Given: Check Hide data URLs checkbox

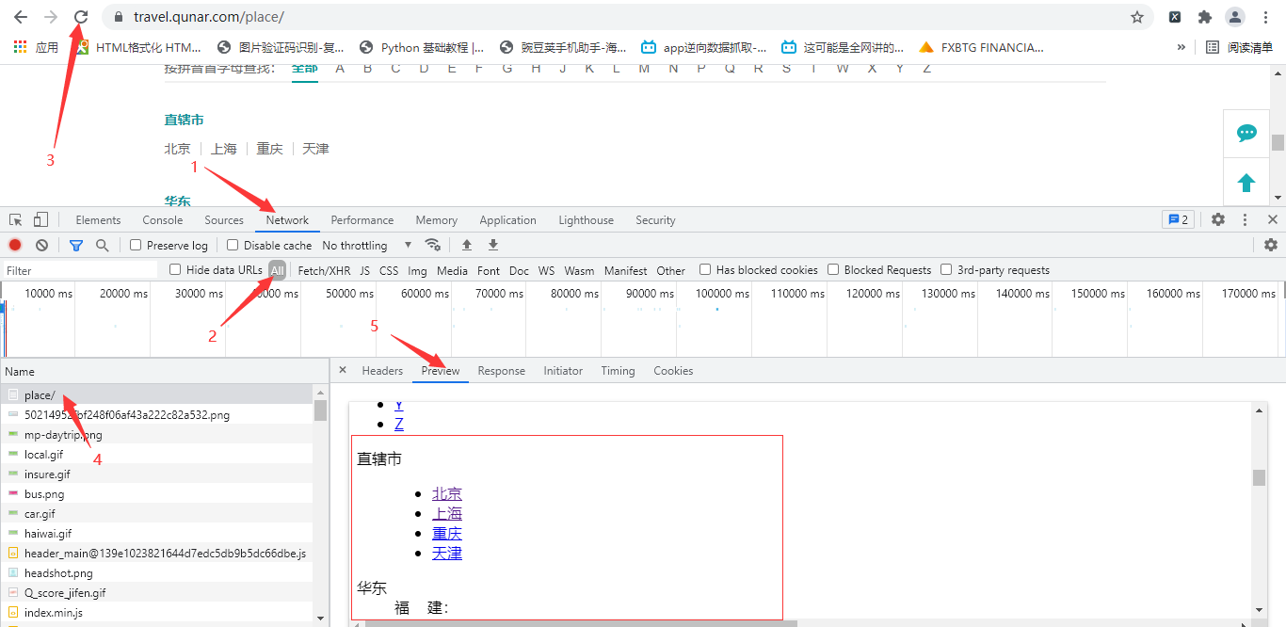Looking at the screenshot, I should click(x=175, y=269).
